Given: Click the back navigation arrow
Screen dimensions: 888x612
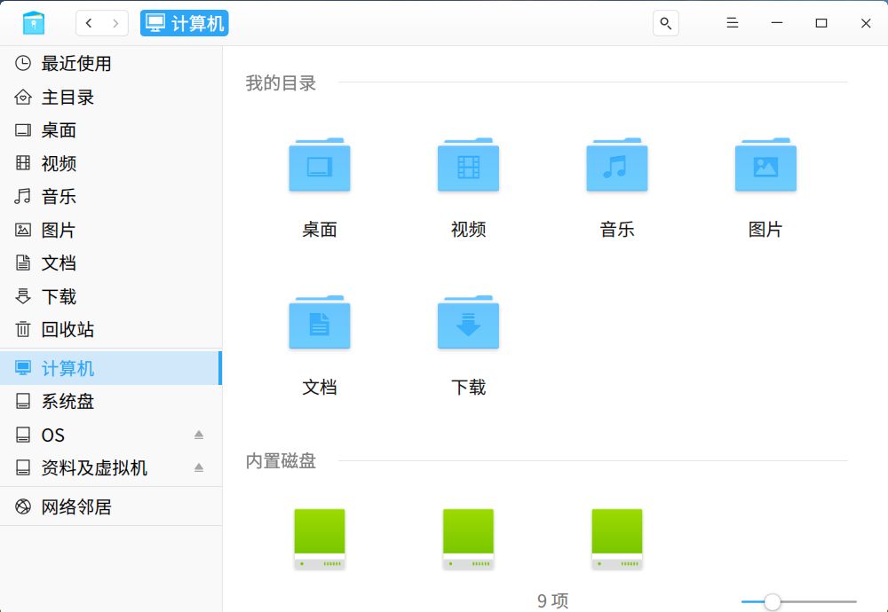Looking at the screenshot, I should pos(90,23).
